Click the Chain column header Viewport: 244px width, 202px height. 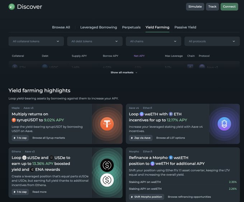point(191,56)
